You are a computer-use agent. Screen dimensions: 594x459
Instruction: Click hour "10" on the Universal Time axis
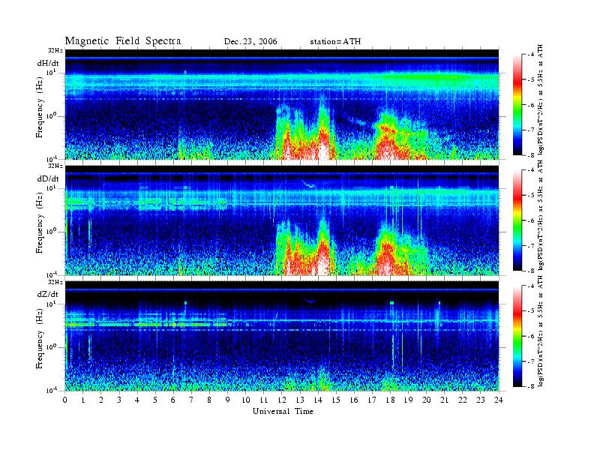(x=246, y=400)
